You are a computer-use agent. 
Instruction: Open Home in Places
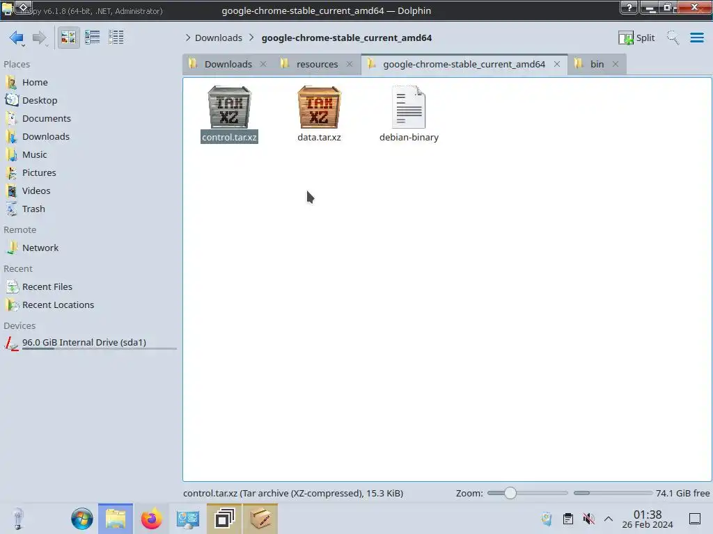pos(35,82)
